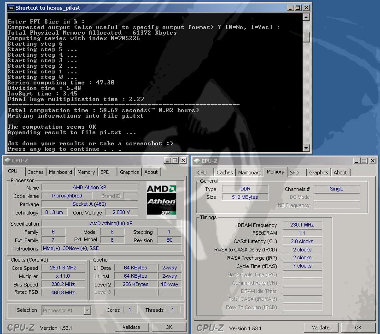Image resolution: width=380 pixels, height=334 pixels.
Task: Click the console icon in hexus_pifast title bar
Action: tap(11, 8)
